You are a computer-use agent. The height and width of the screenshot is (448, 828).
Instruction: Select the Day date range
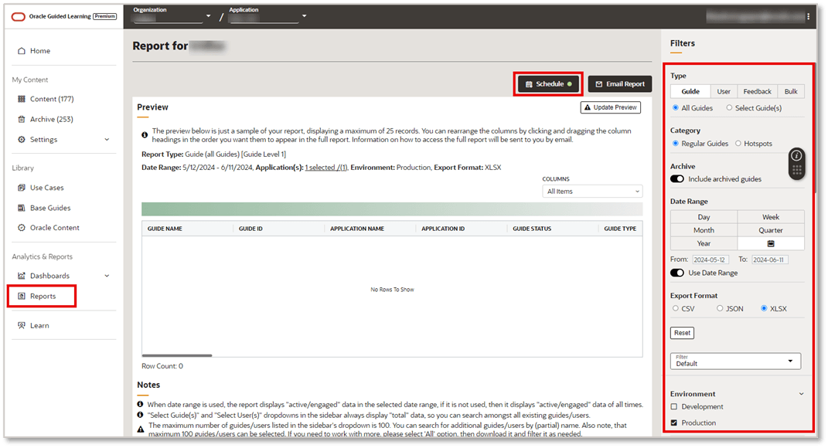tap(704, 217)
